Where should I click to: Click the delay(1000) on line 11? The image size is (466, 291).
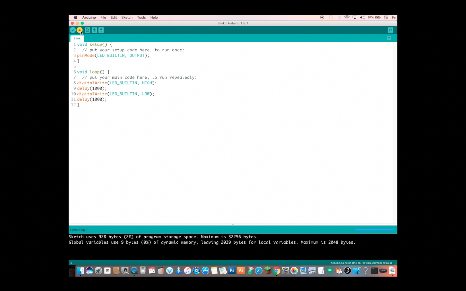click(x=92, y=99)
